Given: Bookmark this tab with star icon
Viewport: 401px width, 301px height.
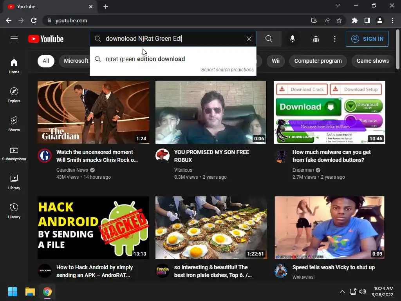Looking at the screenshot, I should click(339, 20).
